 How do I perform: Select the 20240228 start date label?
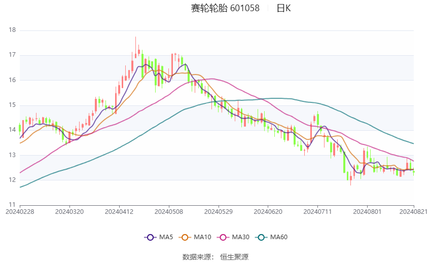point(20,211)
